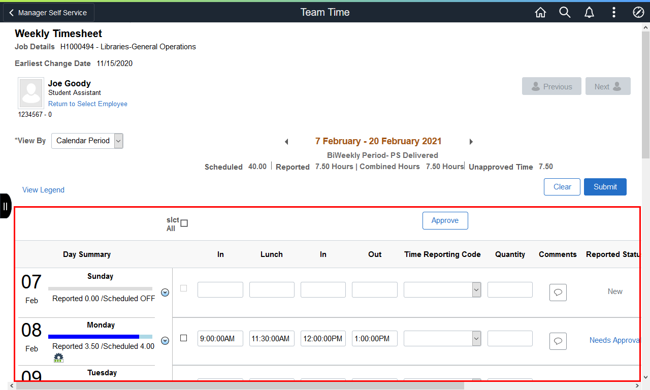Click the Quantity column header

510,254
